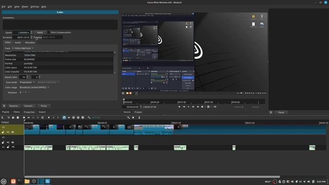Hide track V1 with eye icon
This screenshot has height=185, width=329.
[12, 142]
